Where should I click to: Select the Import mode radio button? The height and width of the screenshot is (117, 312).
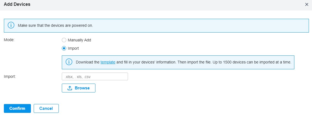click(64, 48)
